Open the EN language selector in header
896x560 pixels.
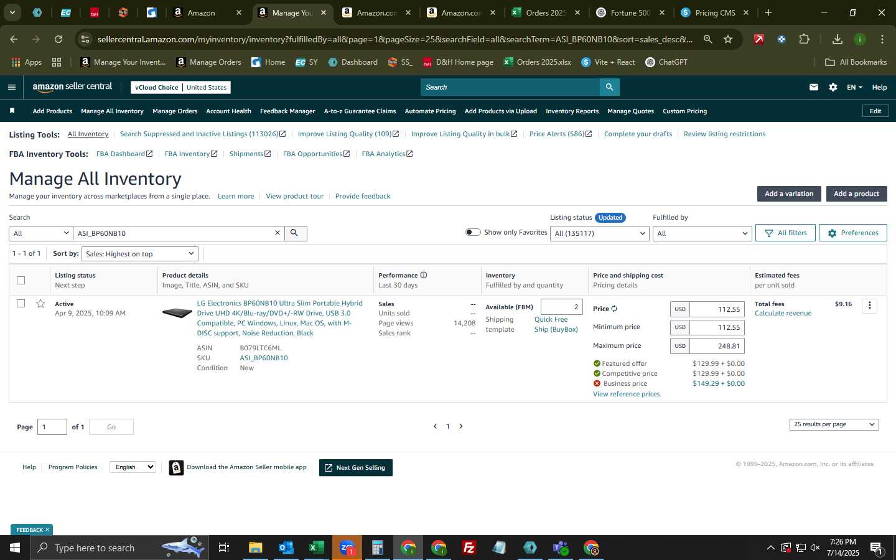(854, 87)
